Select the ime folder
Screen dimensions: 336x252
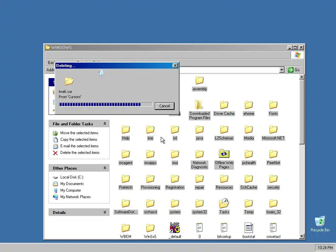coord(150,133)
